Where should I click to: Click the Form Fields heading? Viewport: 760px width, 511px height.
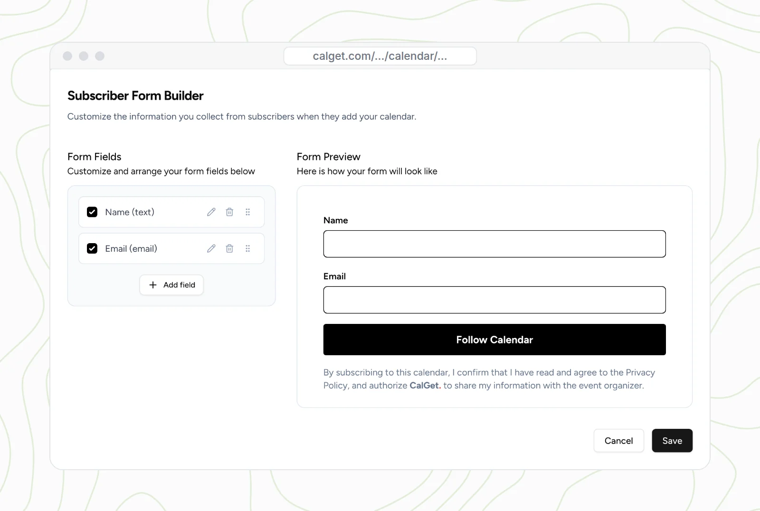[x=95, y=157]
